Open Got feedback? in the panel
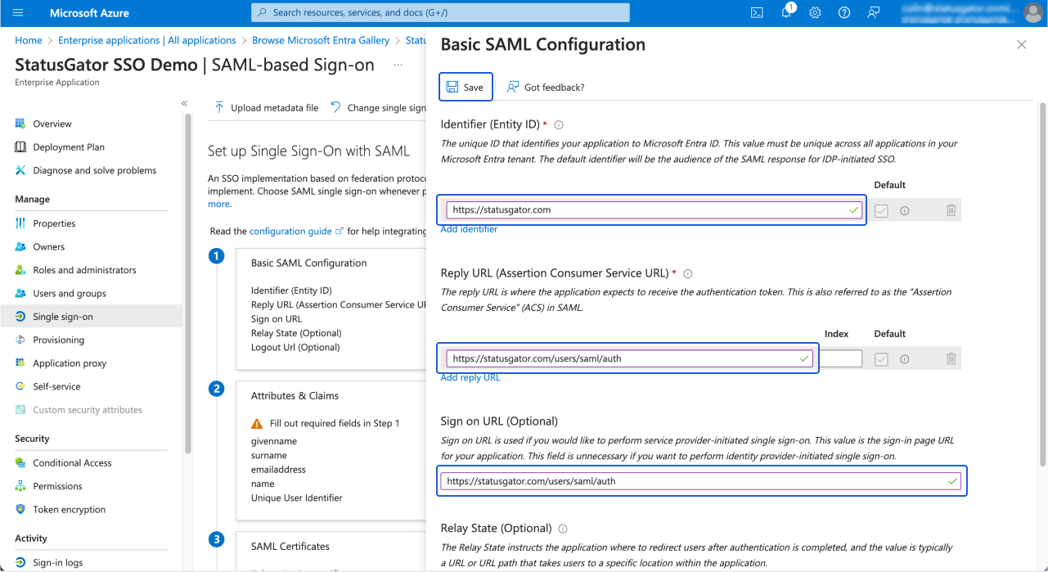Viewport: 1048px width, 572px height. coord(545,88)
